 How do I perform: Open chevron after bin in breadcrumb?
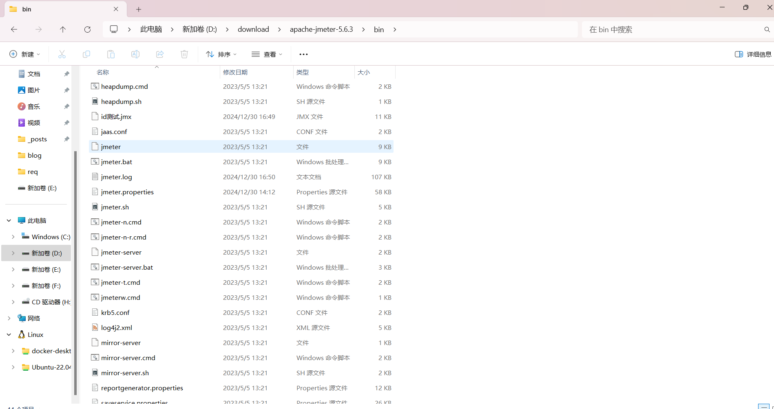coord(395,29)
